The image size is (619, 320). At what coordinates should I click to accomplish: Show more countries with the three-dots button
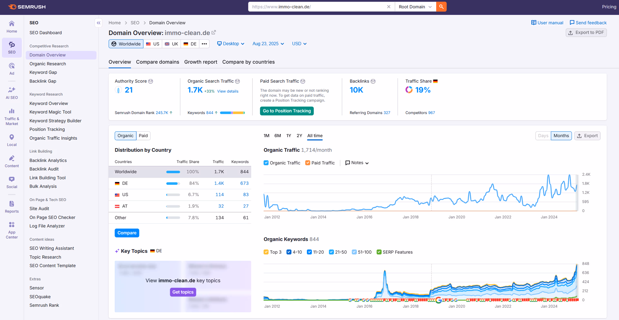click(x=204, y=44)
